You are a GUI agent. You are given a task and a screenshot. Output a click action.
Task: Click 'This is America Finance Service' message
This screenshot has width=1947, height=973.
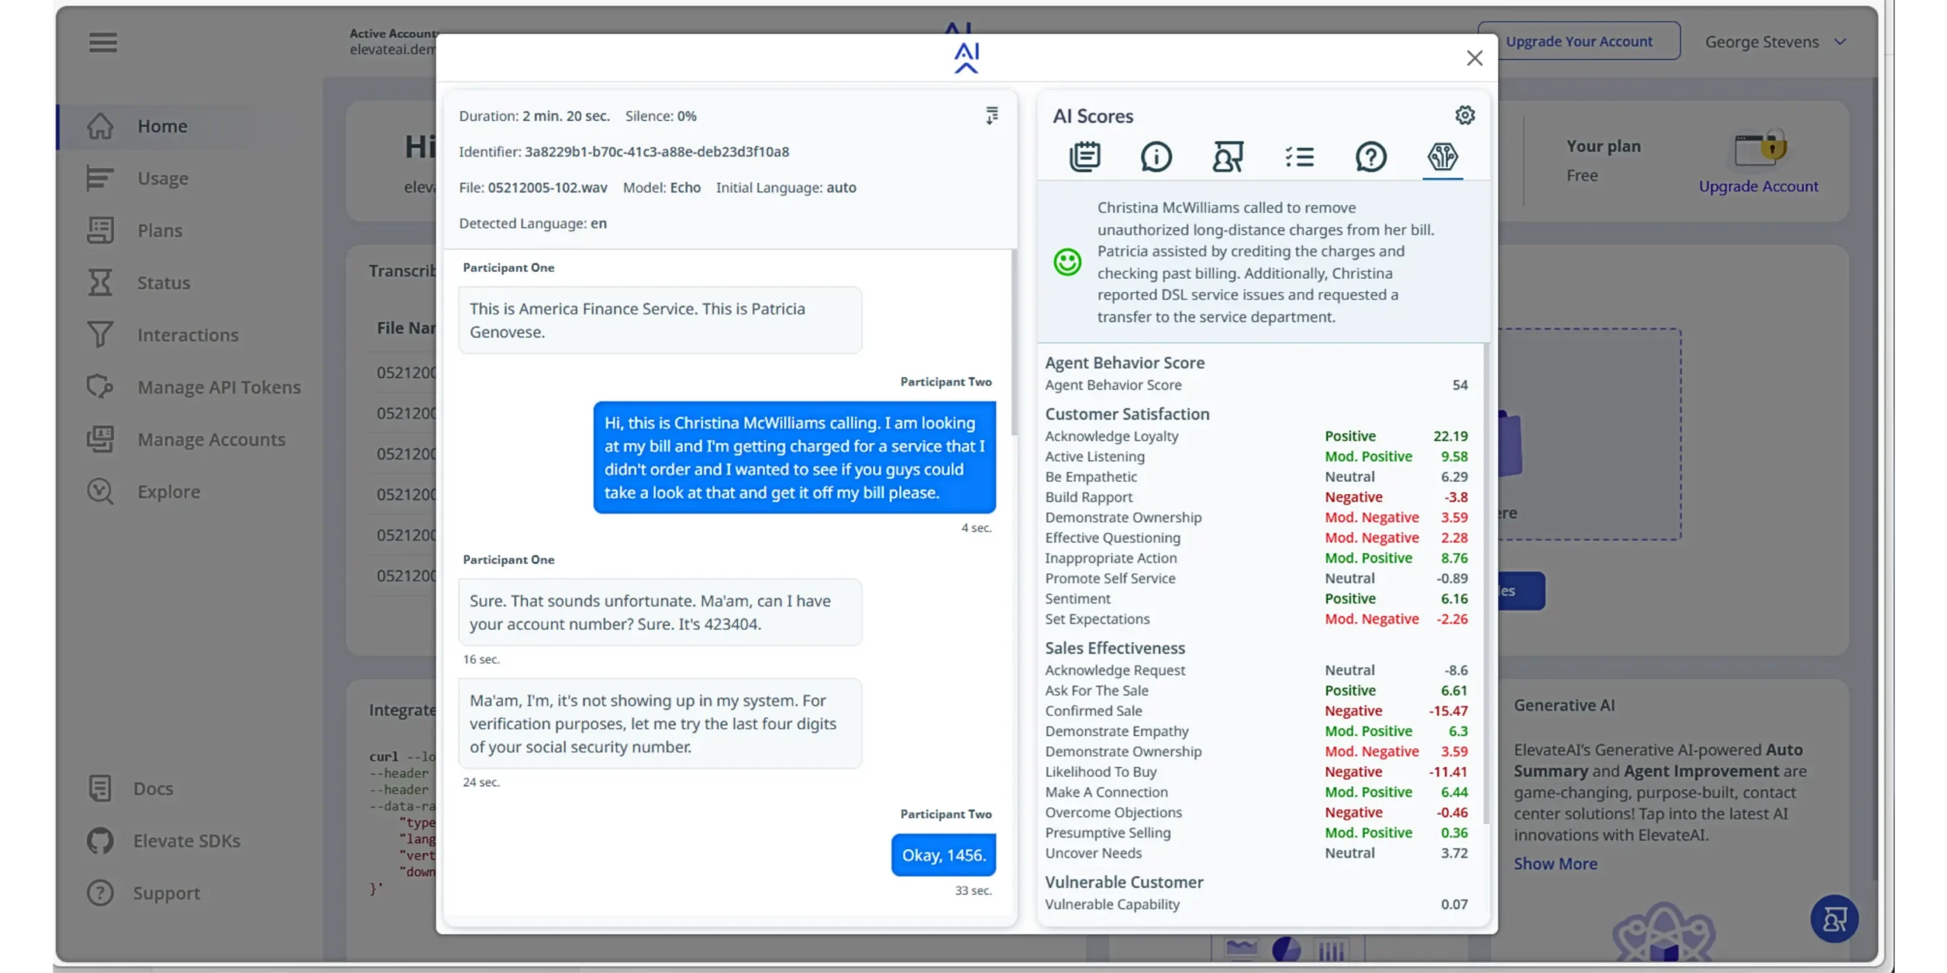click(x=660, y=320)
